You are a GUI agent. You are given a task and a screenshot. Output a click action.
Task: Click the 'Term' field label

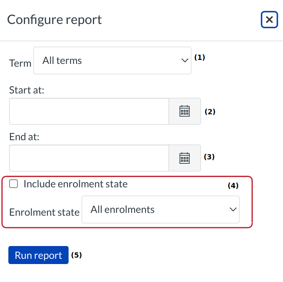20,63
